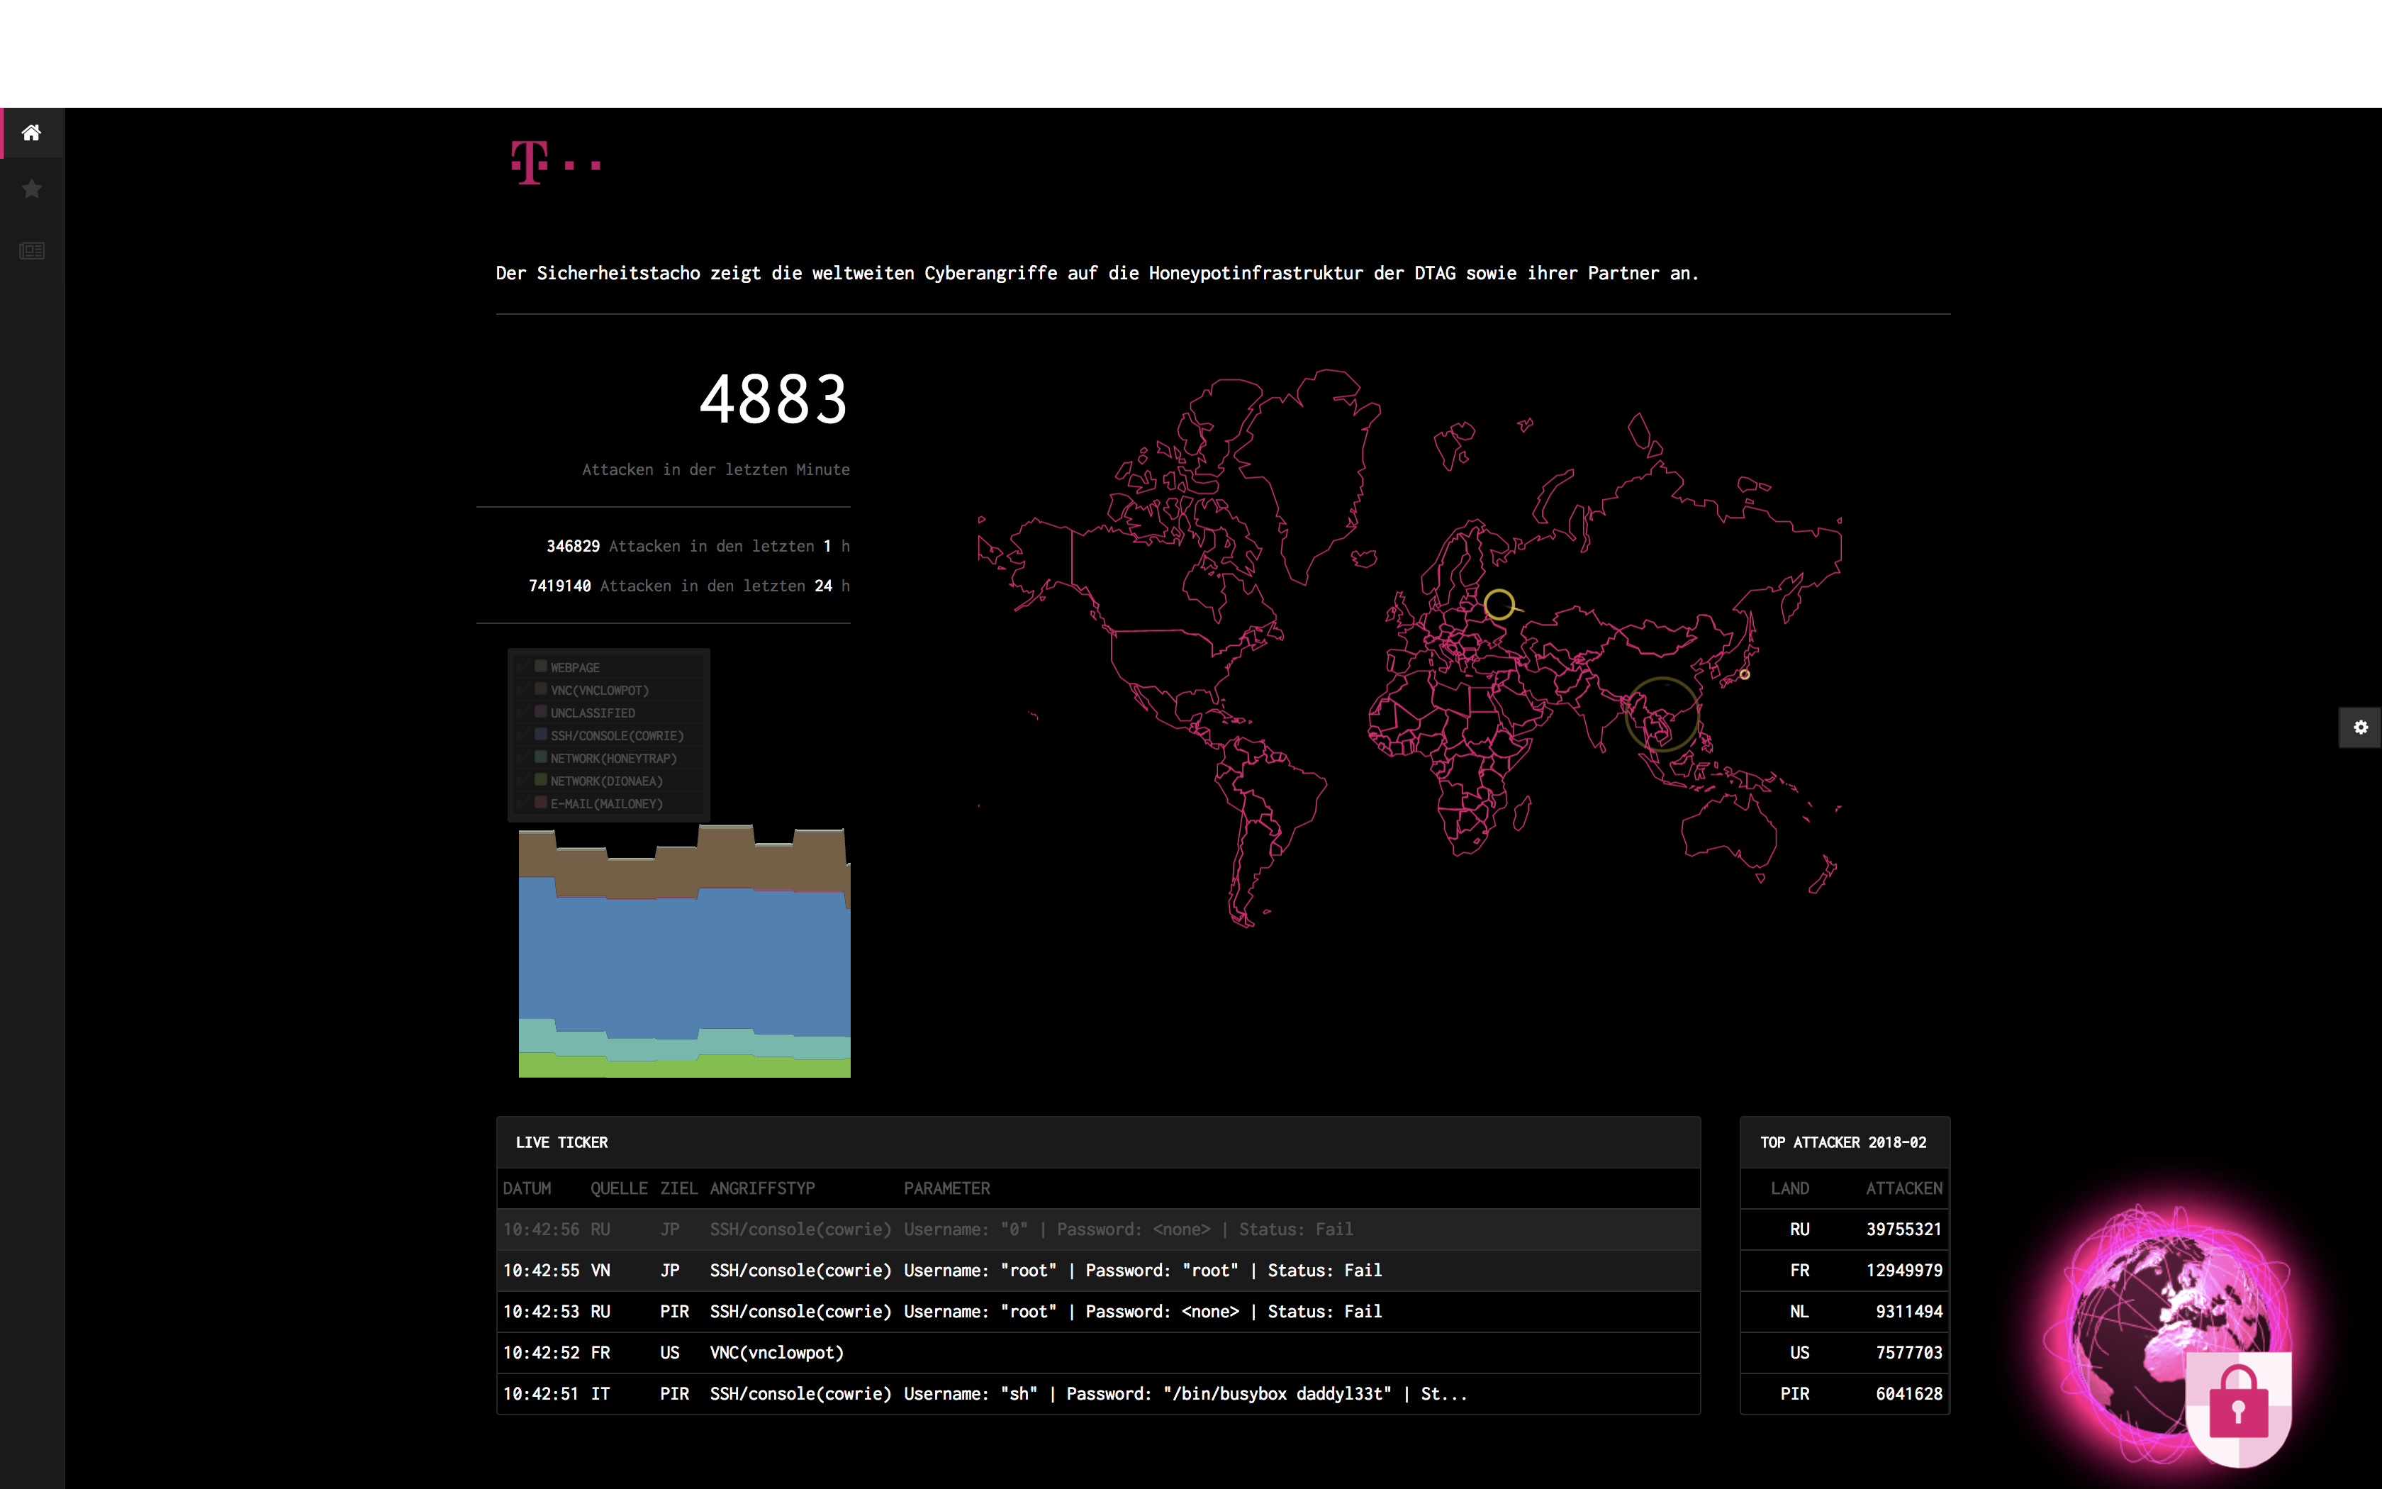2382x1489 pixels.
Task: Click the RU 39755321 top attacker row
Action: [1844, 1229]
